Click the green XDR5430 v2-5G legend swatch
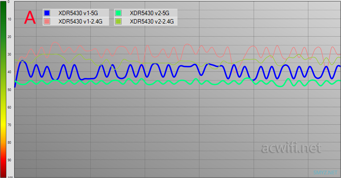The image size is (341, 178). pyautogui.click(x=118, y=13)
